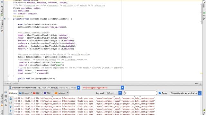
Task: Click the screen record icon in Android Monitor
Action: [x=6, y=96]
